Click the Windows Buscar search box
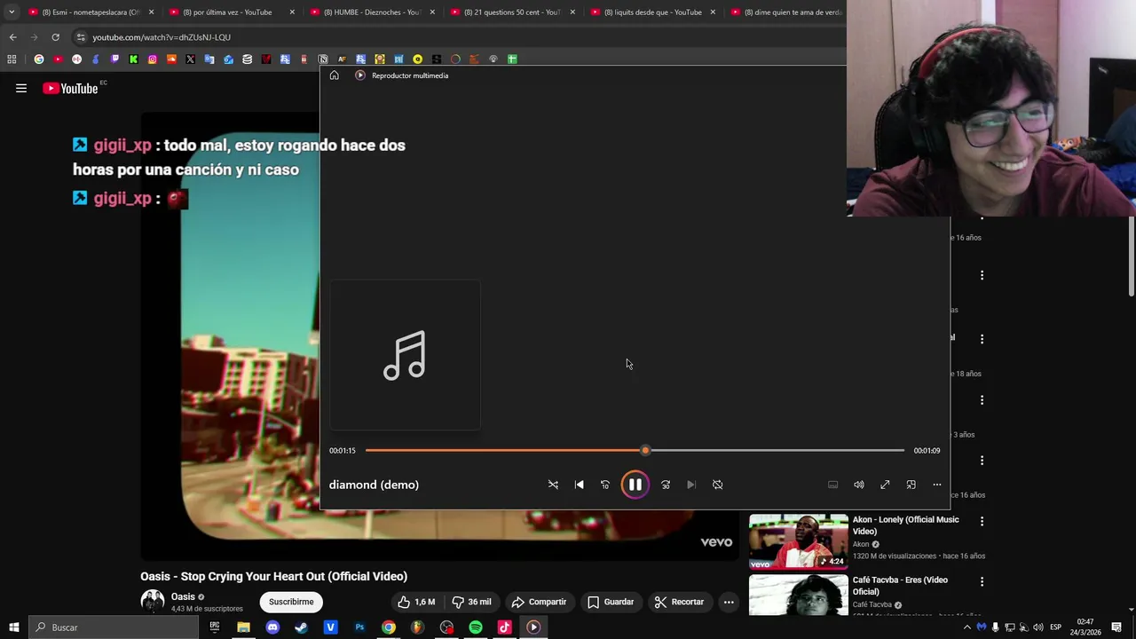 [114, 627]
